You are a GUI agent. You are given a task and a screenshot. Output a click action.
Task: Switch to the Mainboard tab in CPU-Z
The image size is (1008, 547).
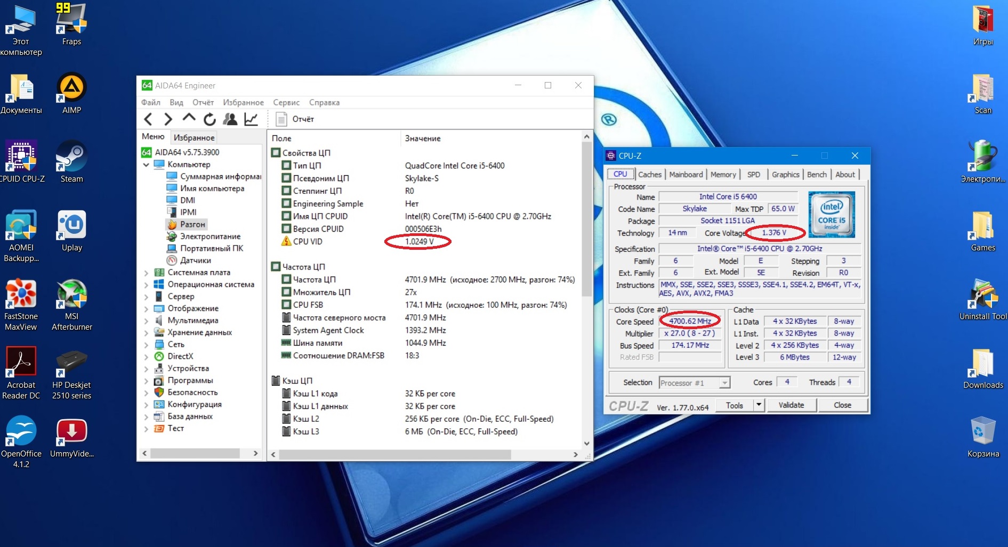pos(686,175)
